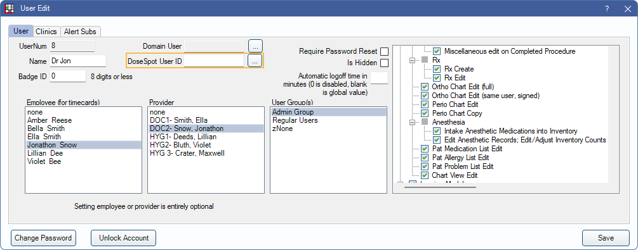Select 'zNone' user group
Image resolution: width=638 pixels, height=250 pixels.
(x=328, y=128)
